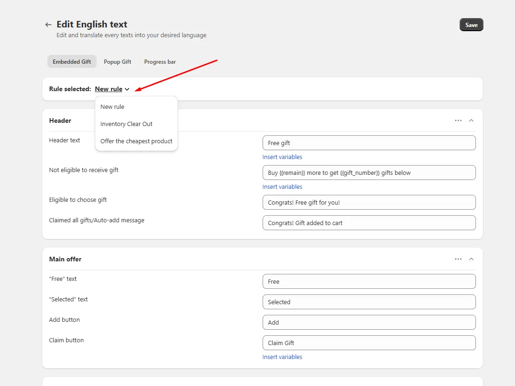Click the Congrats! Gift added to cart field
The image size is (515, 386).
coord(369,223)
